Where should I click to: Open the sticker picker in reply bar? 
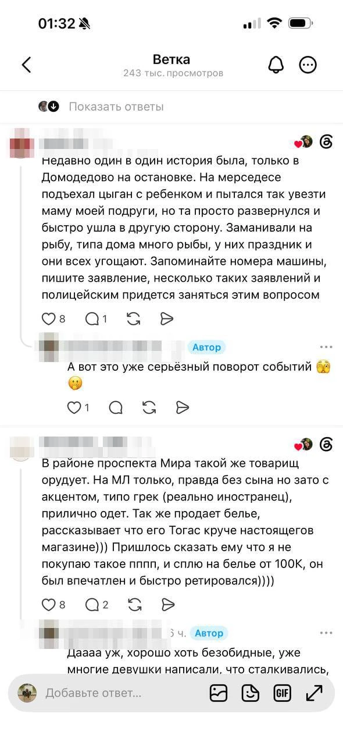click(x=251, y=693)
